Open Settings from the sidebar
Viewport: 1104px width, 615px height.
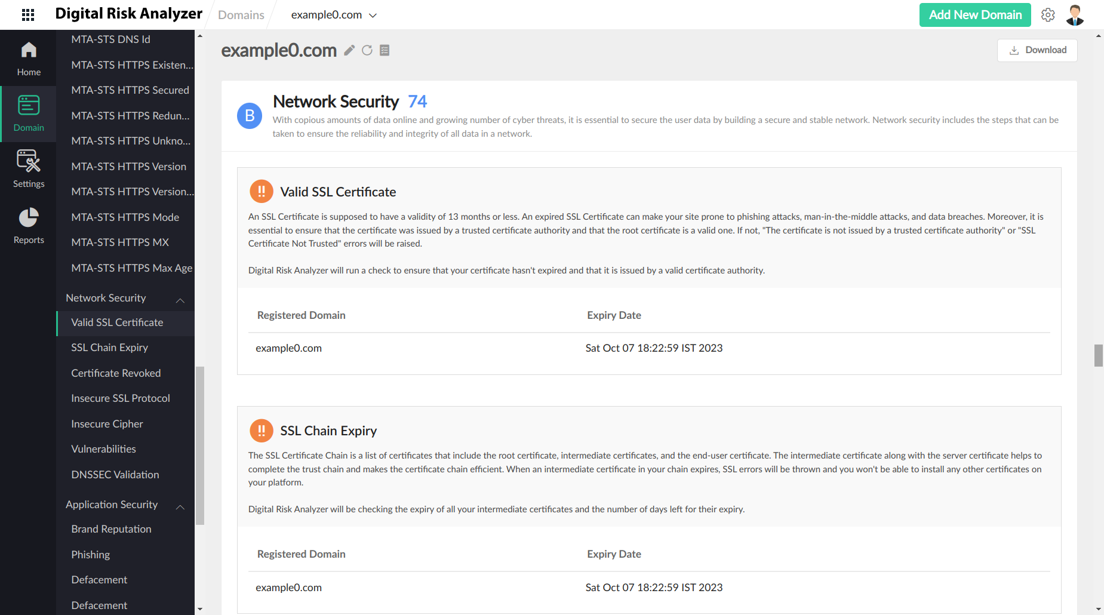pyautogui.click(x=28, y=169)
